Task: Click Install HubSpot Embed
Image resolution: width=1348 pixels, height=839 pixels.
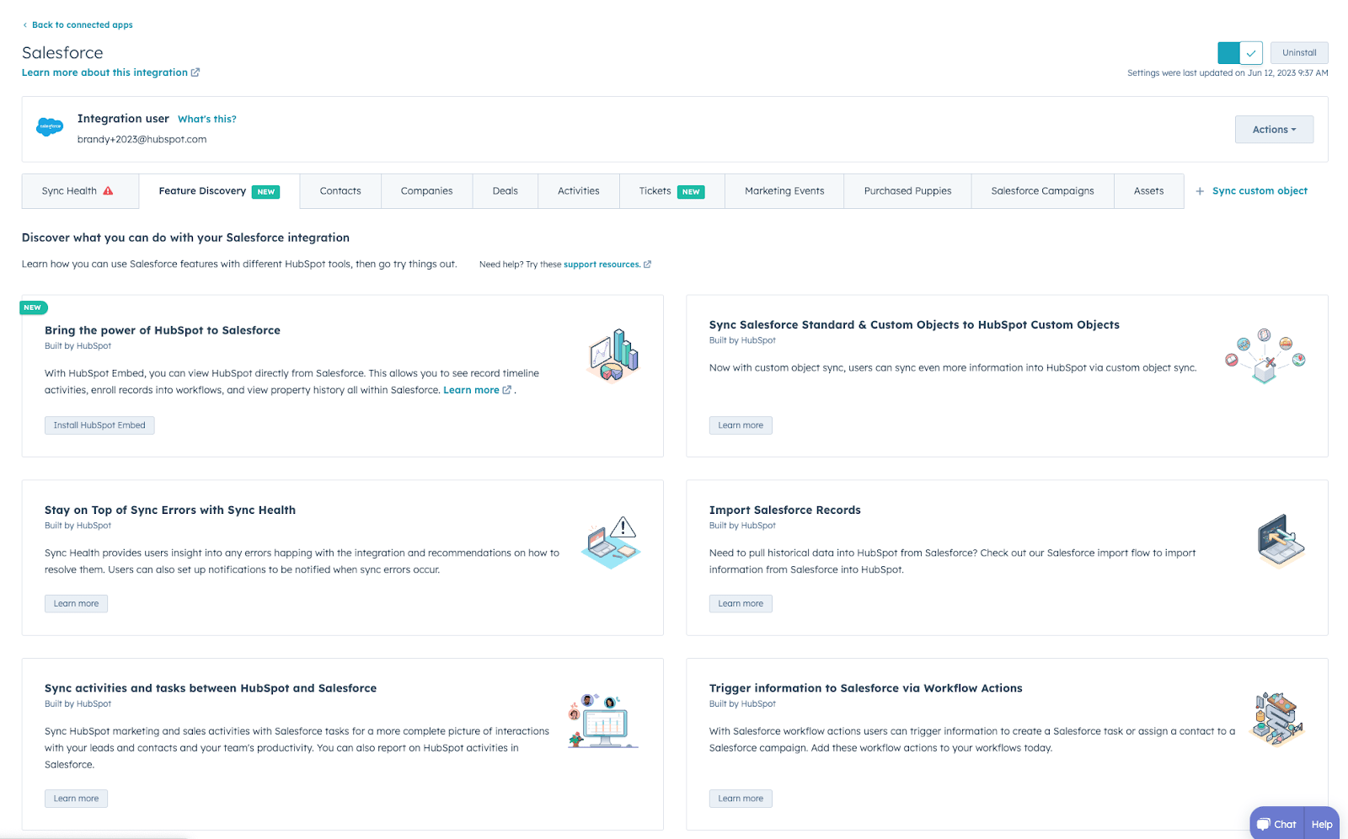Action: point(99,425)
